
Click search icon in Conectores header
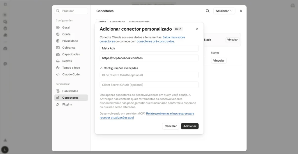[x=208, y=11]
